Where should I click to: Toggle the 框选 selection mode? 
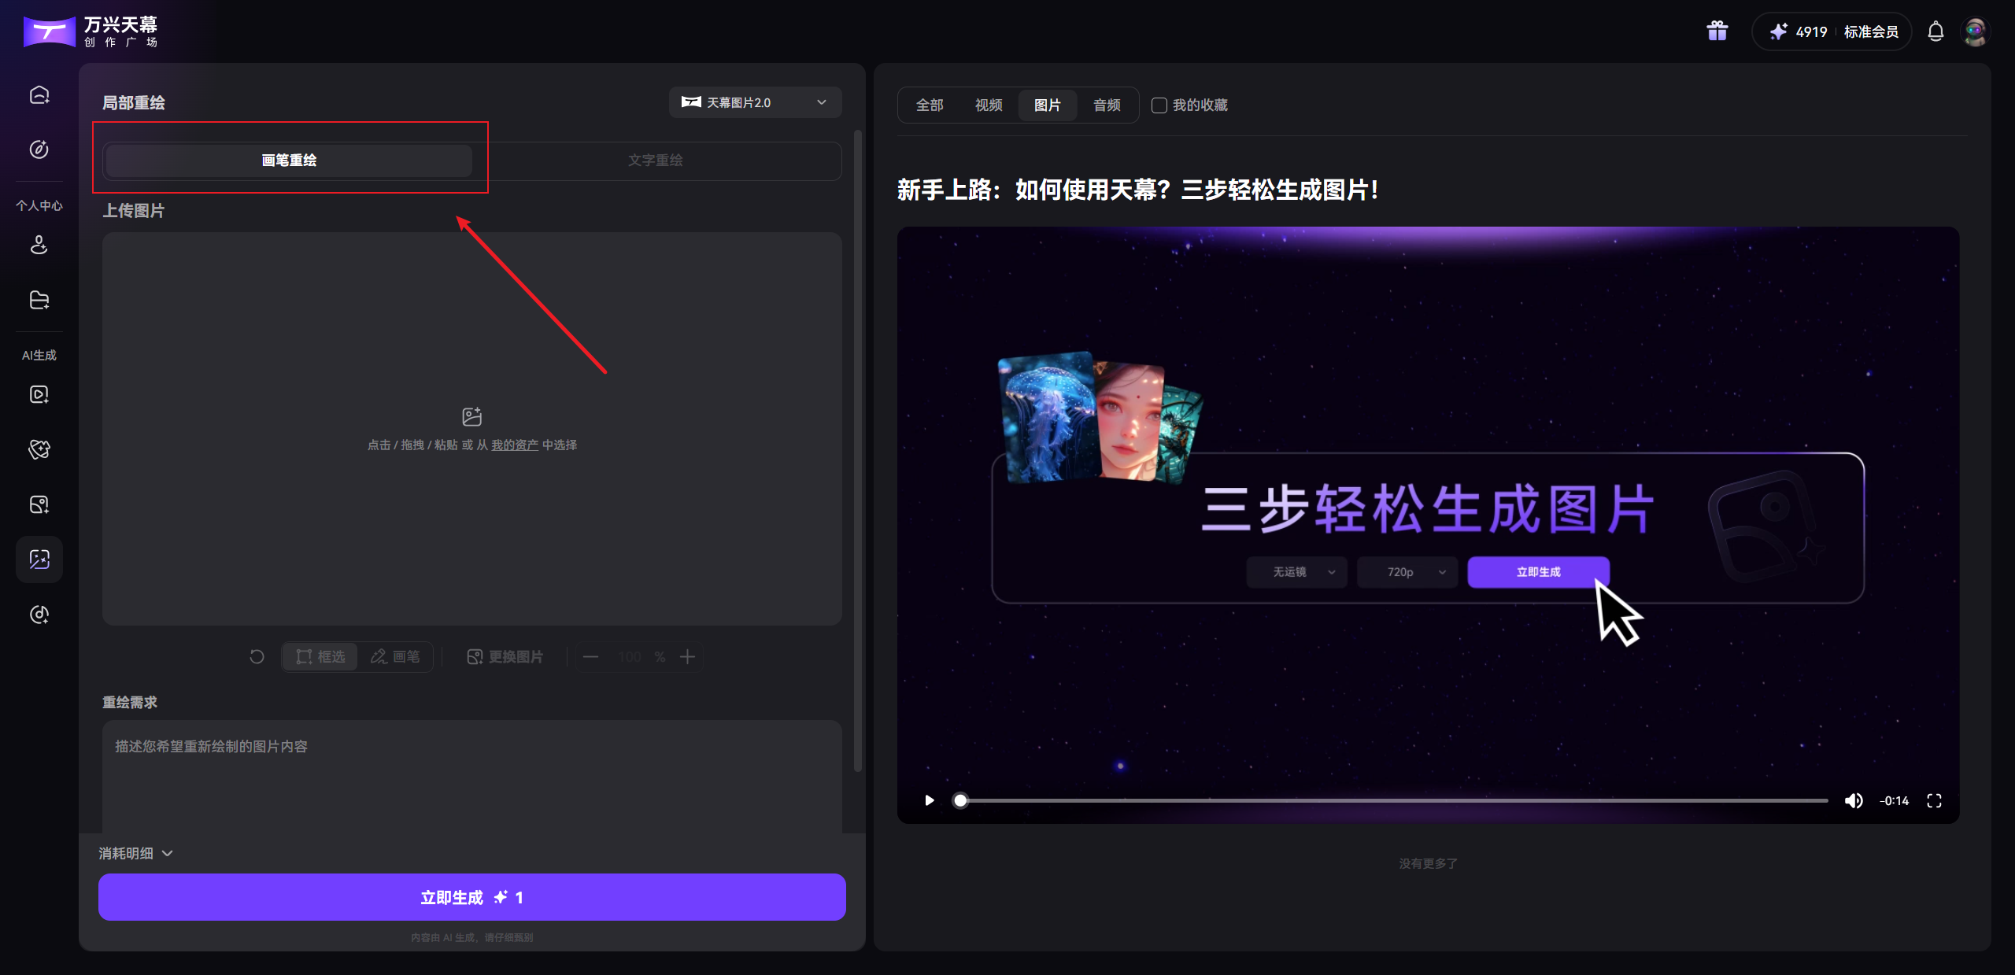[x=320, y=656]
